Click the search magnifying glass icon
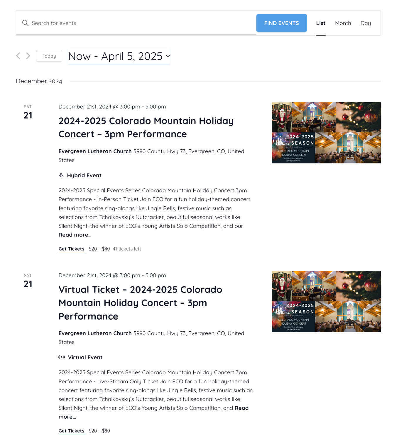Viewport: 399px width, 441px height. pos(25,23)
